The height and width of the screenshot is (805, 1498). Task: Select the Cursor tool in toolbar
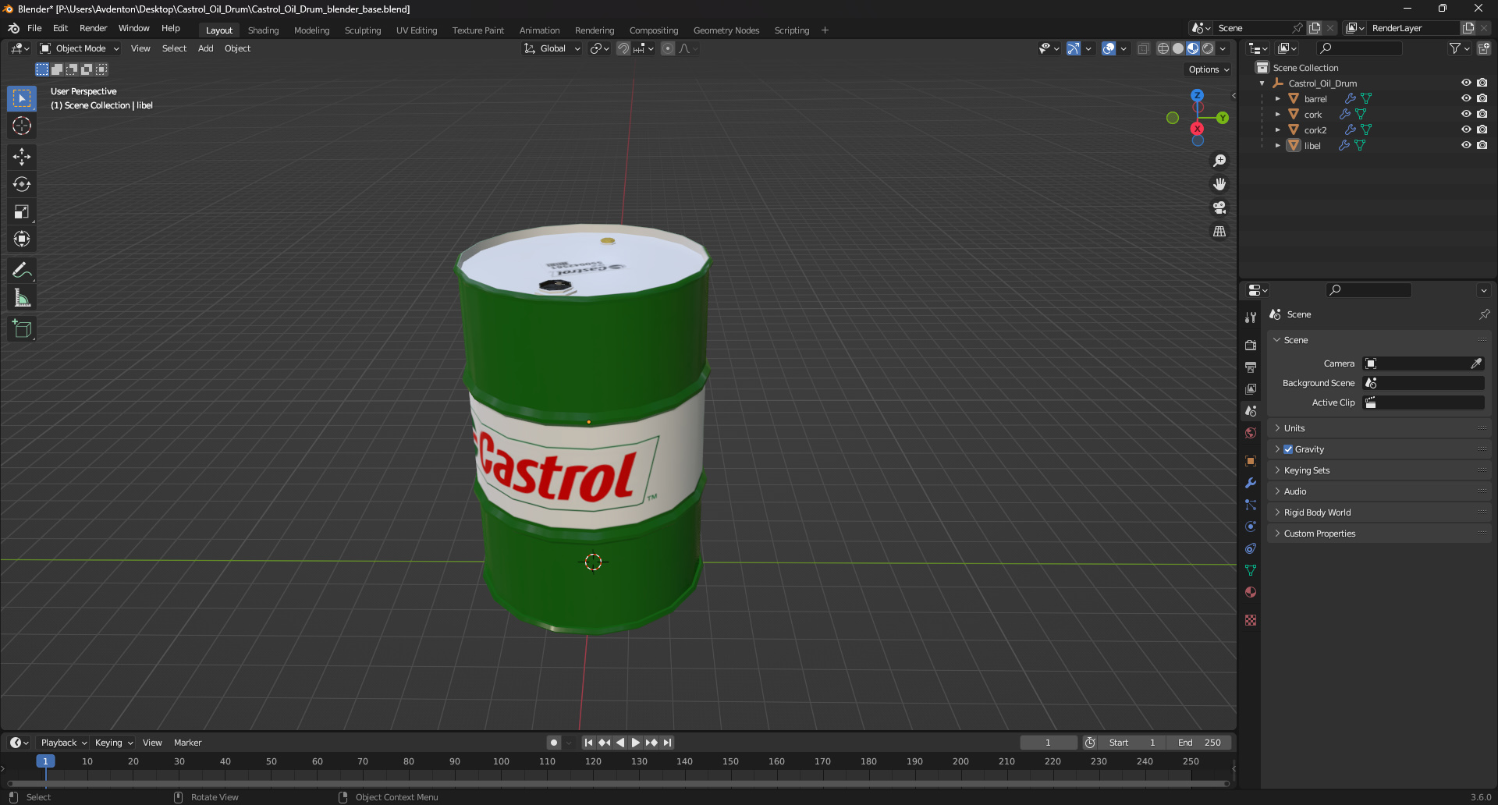[x=22, y=126]
